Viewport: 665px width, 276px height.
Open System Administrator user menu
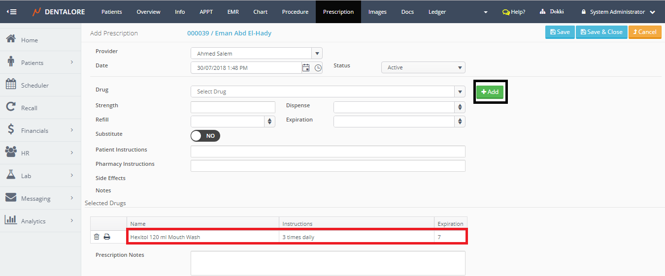pyautogui.click(x=618, y=12)
